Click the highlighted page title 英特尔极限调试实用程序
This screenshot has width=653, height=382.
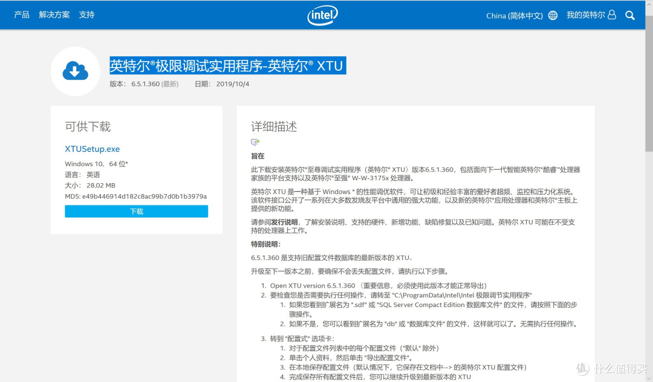pyautogui.click(x=227, y=66)
